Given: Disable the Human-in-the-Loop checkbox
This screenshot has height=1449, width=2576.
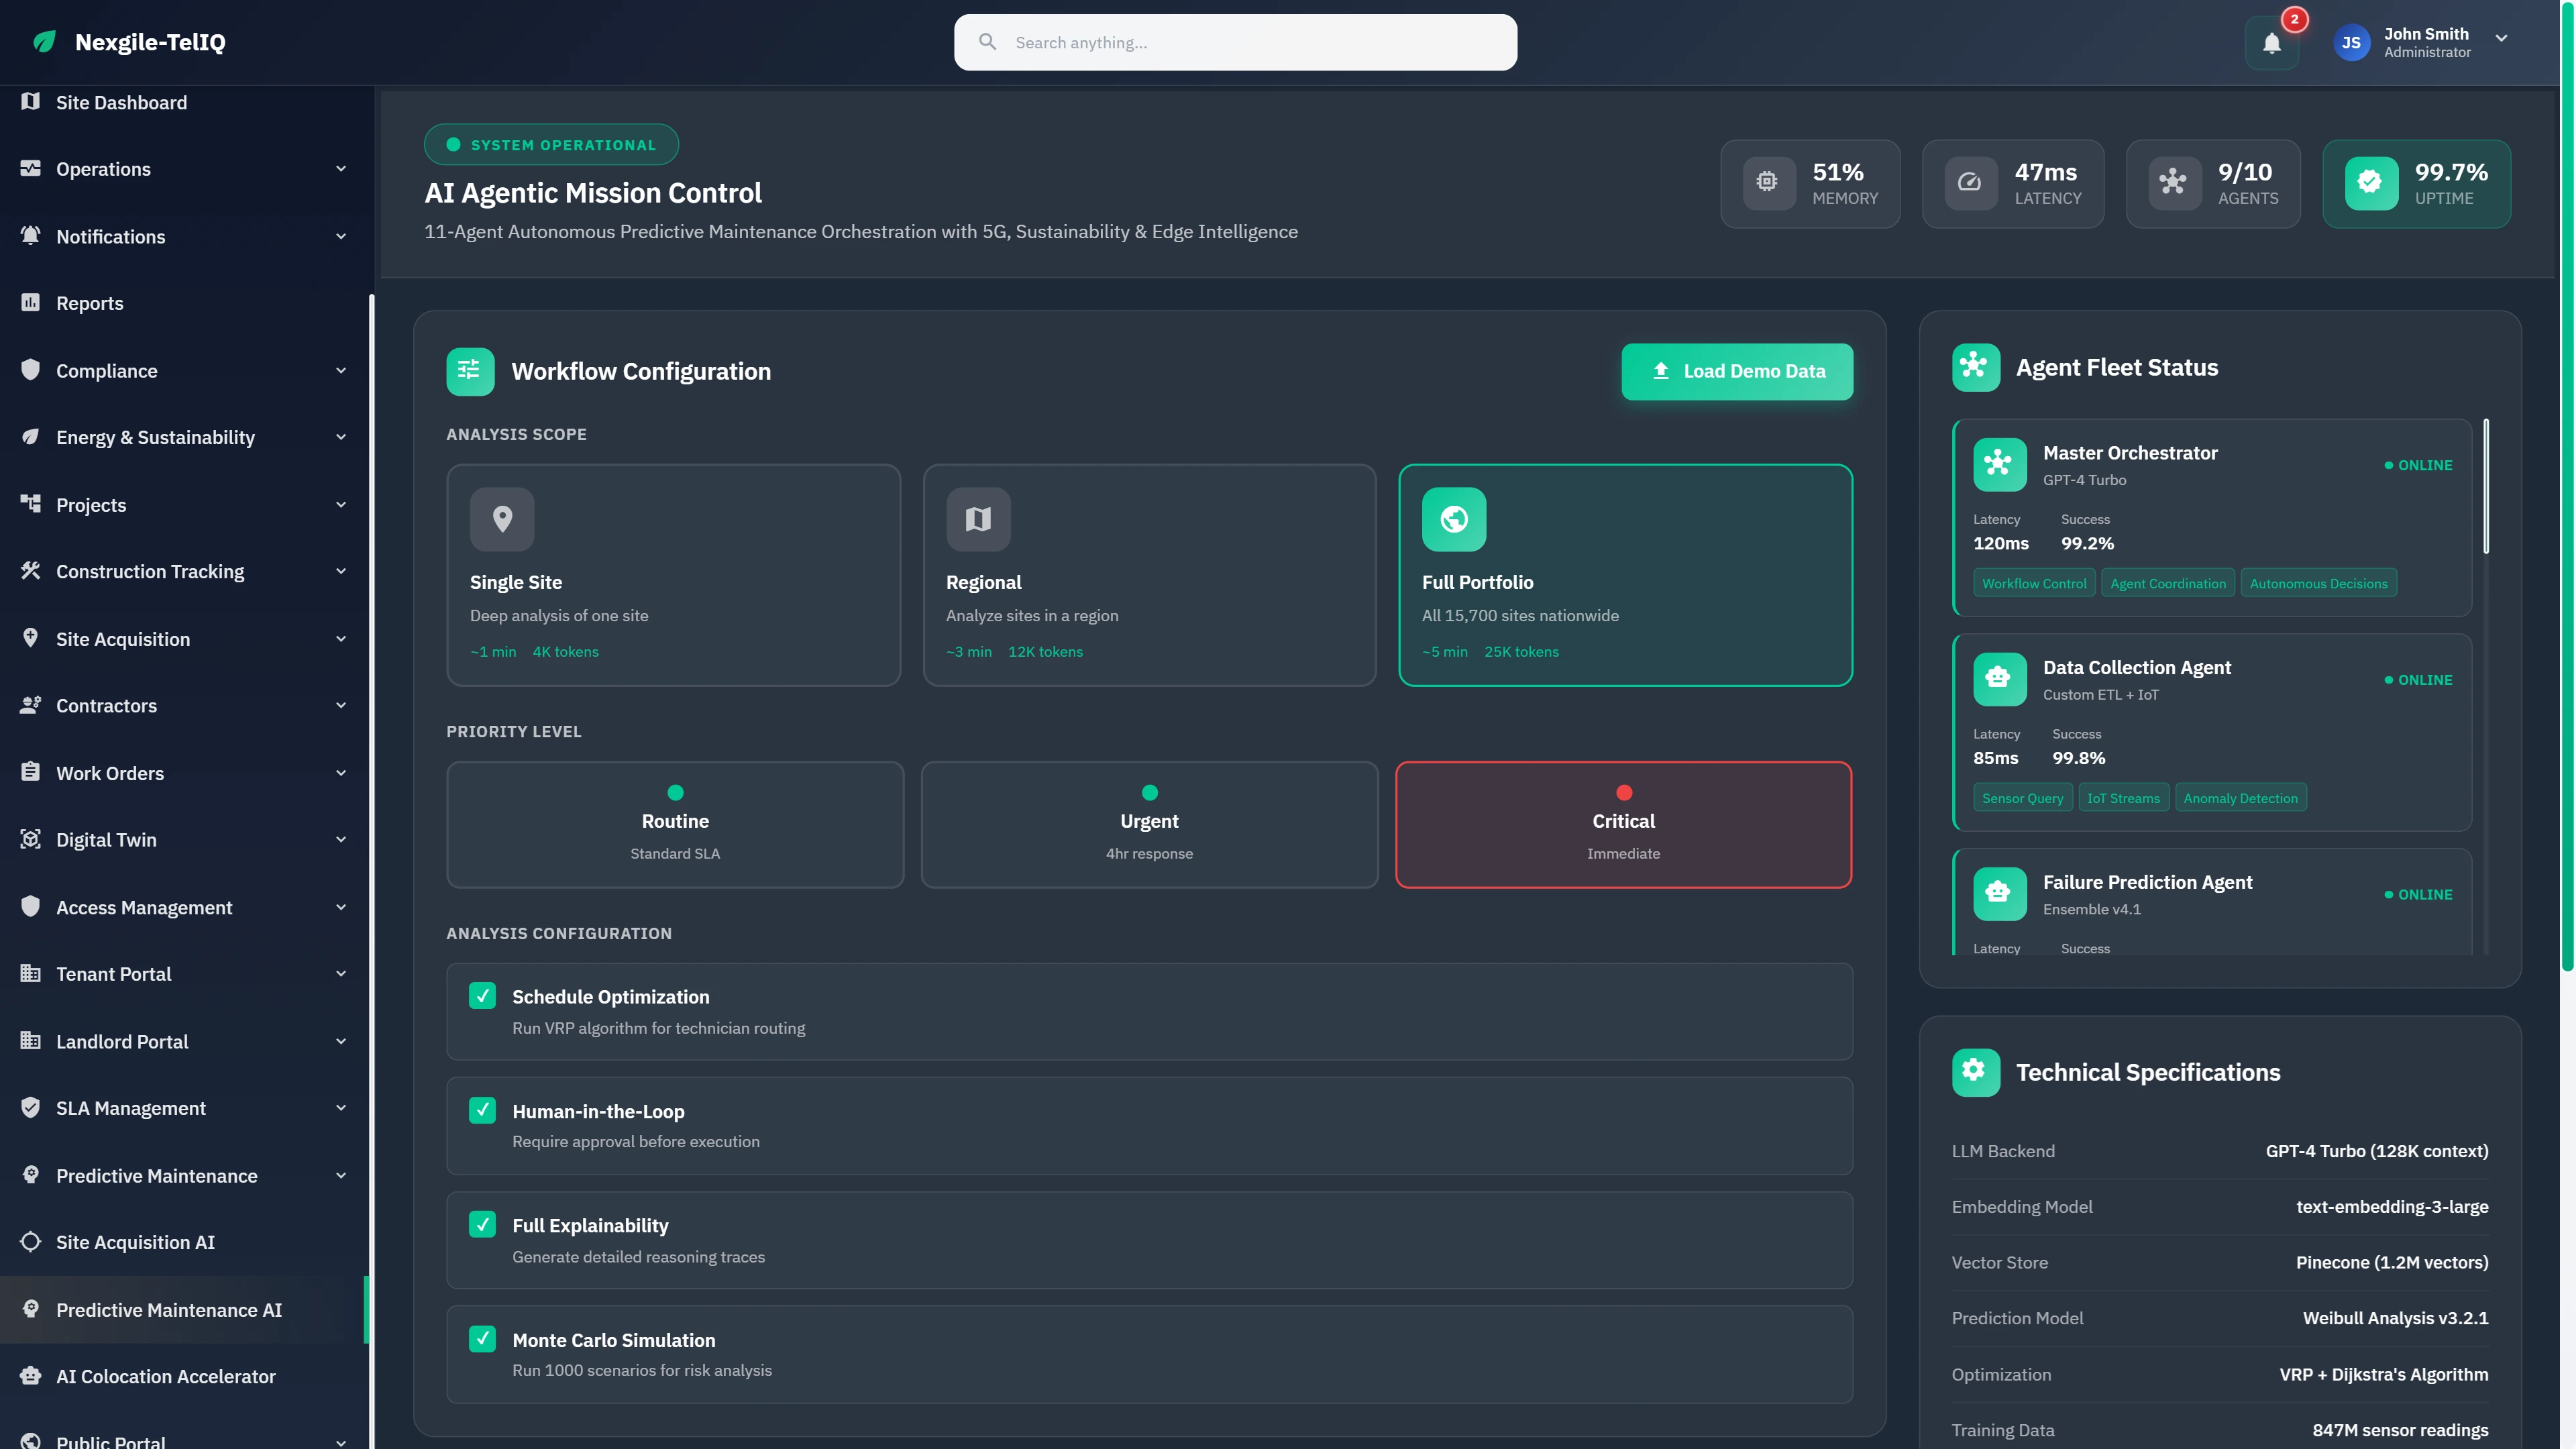Looking at the screenshot, I should click(x=483, y=1110).
